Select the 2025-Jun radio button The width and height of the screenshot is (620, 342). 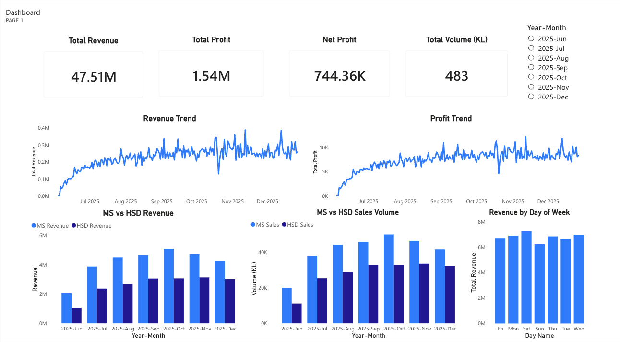tap(531, 38)
